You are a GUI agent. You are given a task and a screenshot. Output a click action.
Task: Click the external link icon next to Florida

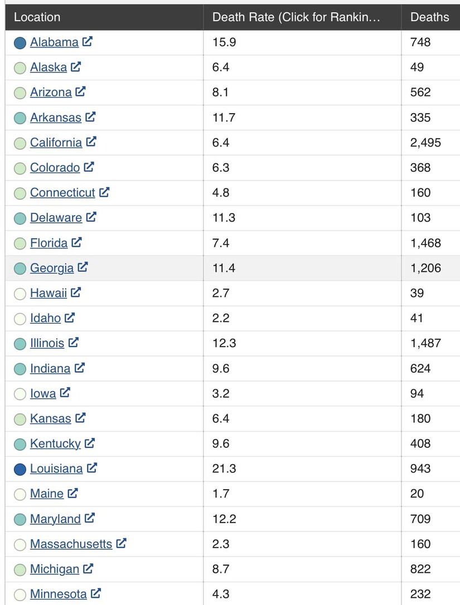76,242
